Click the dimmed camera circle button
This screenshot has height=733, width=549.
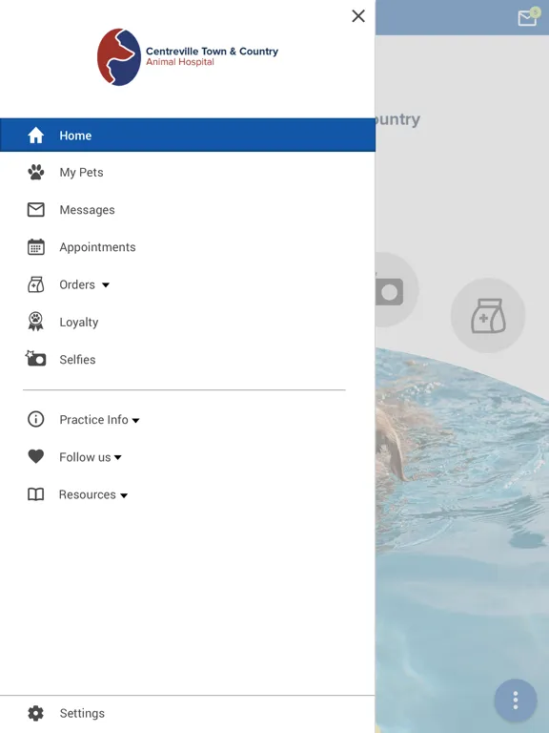click(x=397, y=290)
